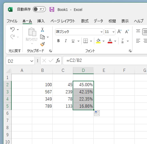Open the 挿入 ribbon tab
This screenshot has height=144, width=147.
pyautogui.click(x=41, y=21)
